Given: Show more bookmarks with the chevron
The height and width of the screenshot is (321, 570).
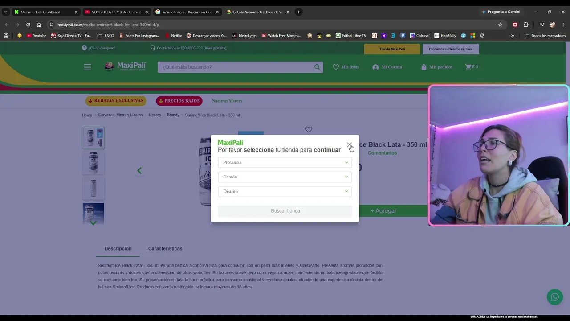Looking at the screenshot, I should point(513,36).
